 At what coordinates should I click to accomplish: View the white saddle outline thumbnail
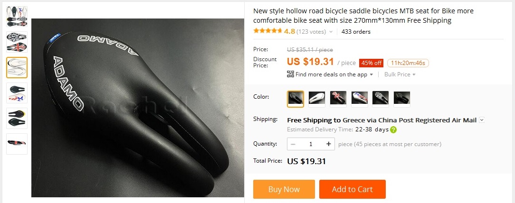(x=17, y=67)
